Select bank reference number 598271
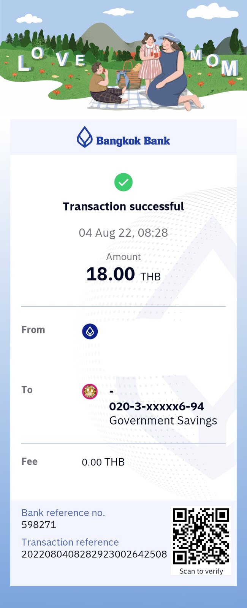Viewport: 247px width, 608px height. coord(39,525)
